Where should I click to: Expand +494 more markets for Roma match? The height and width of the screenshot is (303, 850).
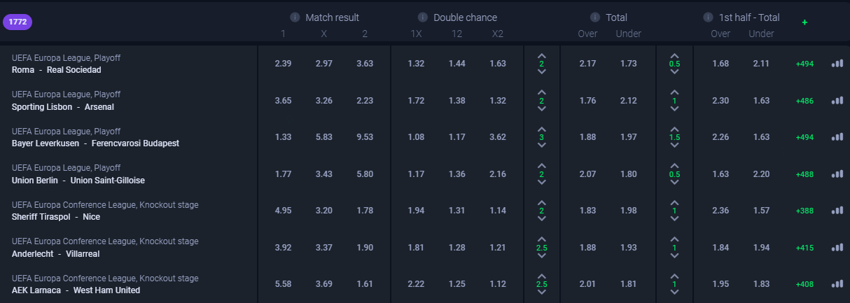(804, 64)
